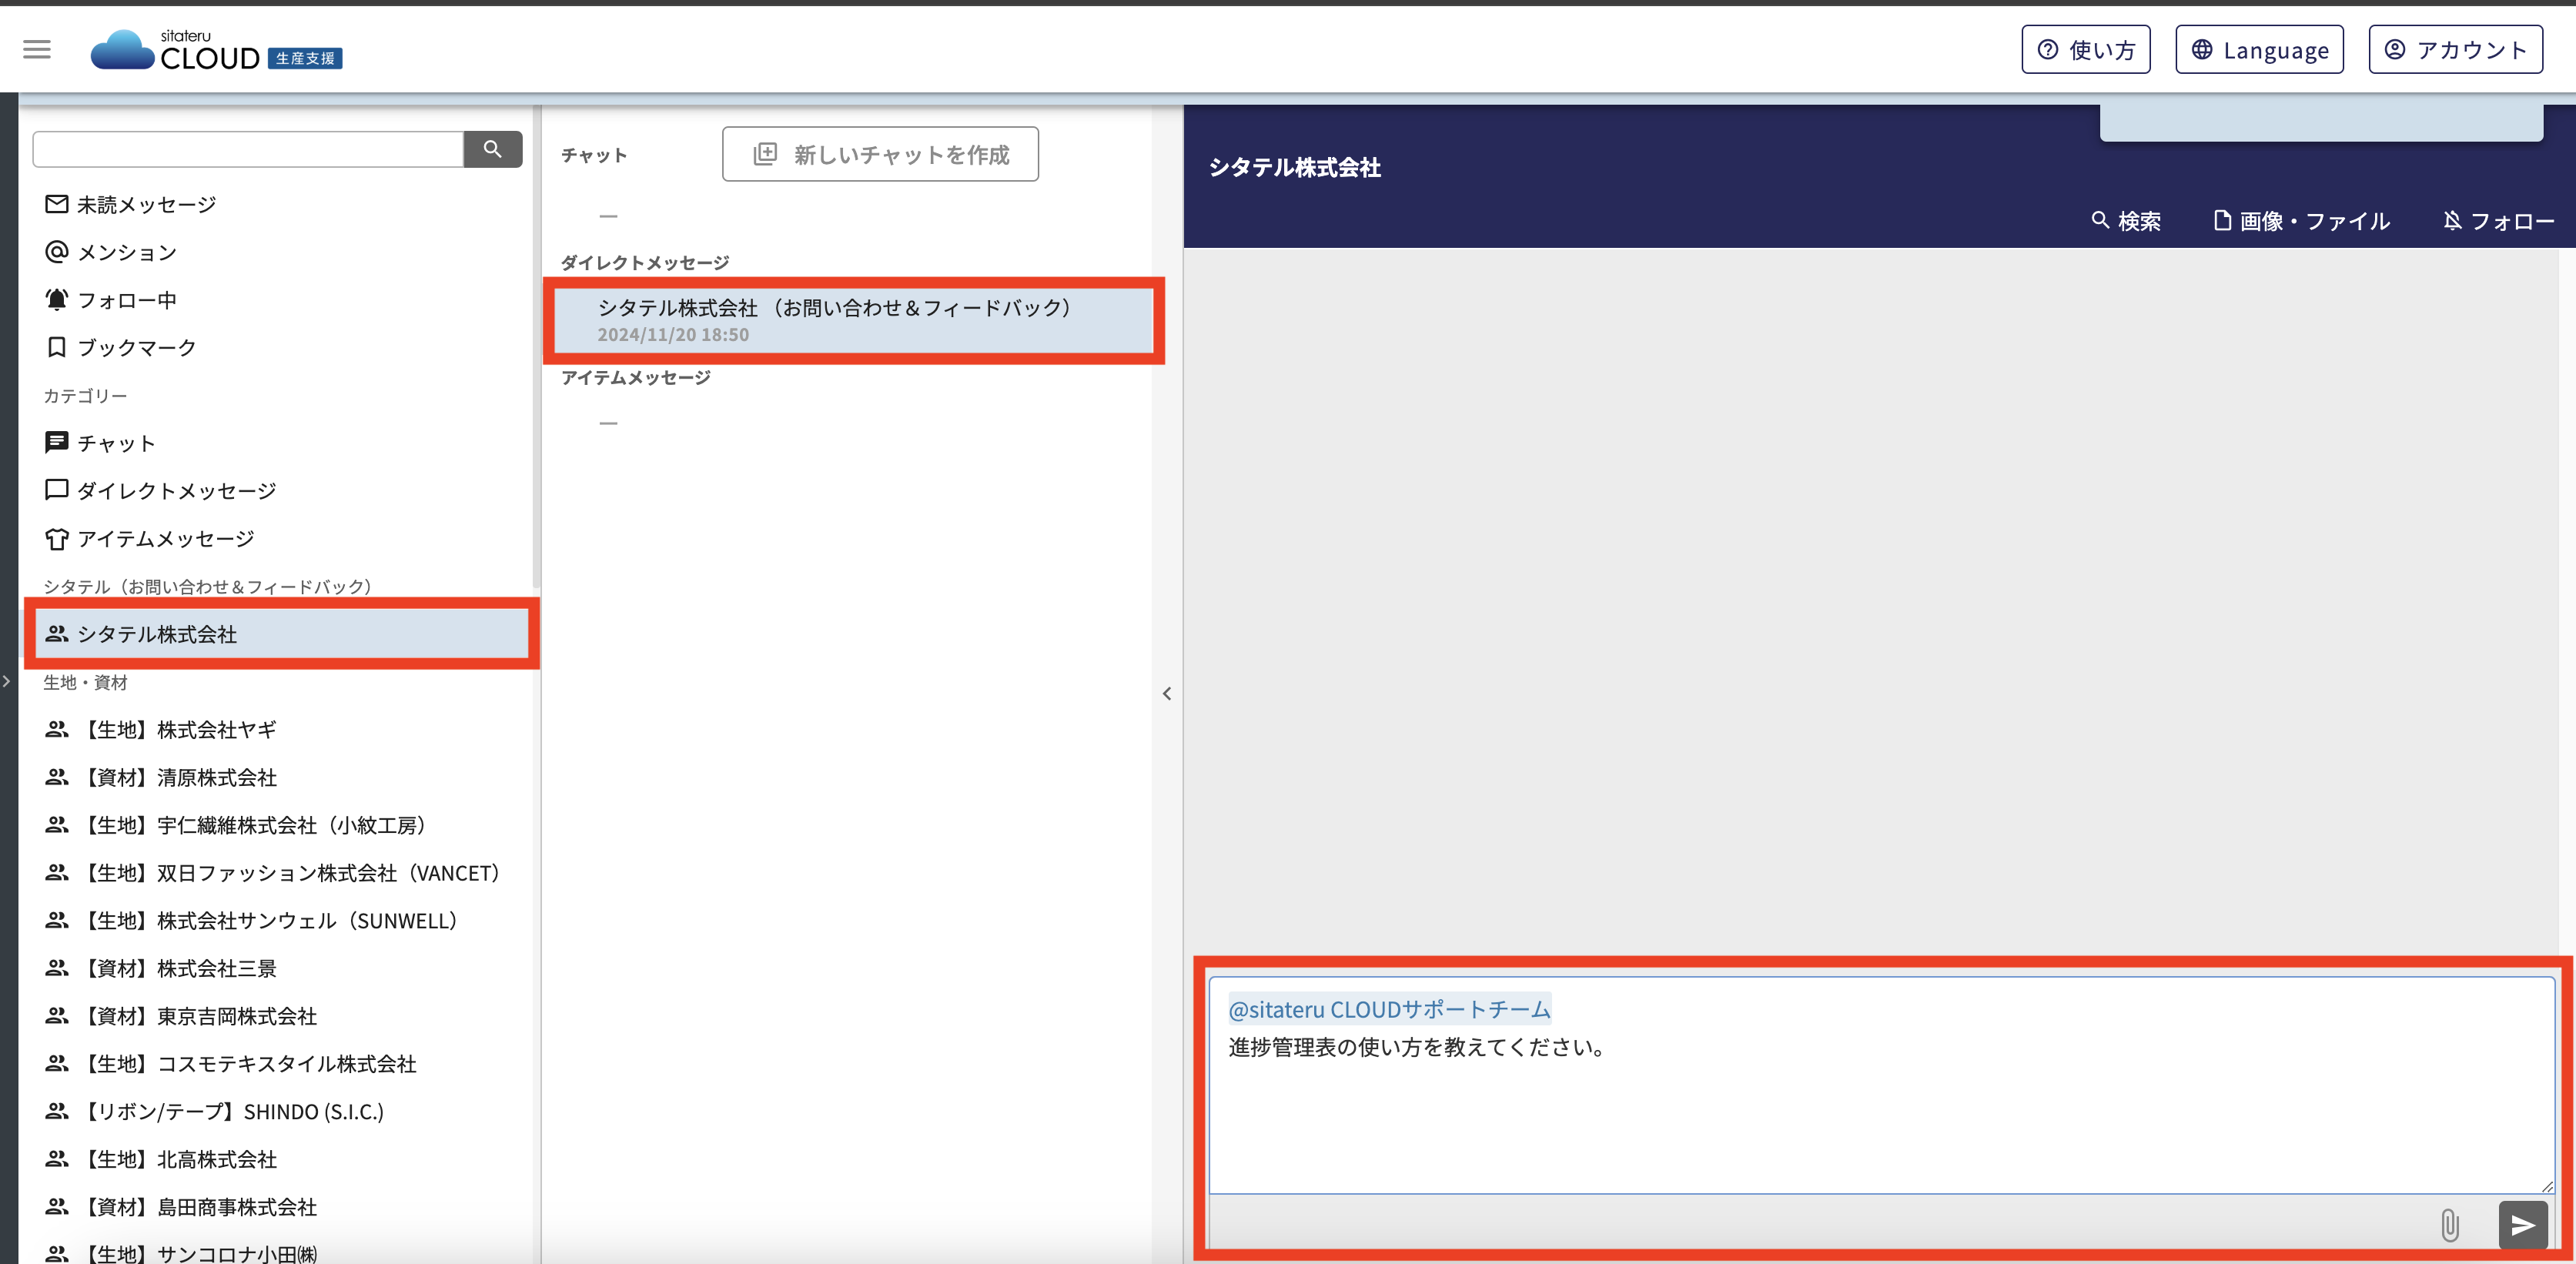Open the hamburger menu
Screen dimensions: 2576x1264
[37, 49]
